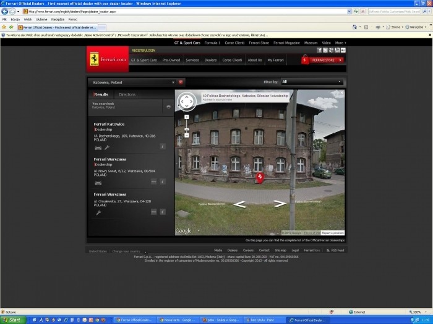
Task: Zoom in with the Street View plus button
Action: [186, 116]
